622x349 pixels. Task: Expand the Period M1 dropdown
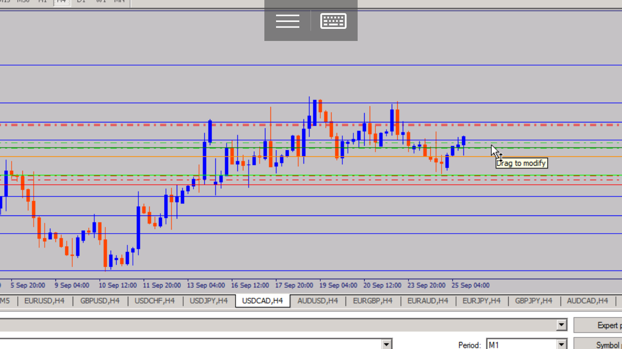(x=562, y=345)
